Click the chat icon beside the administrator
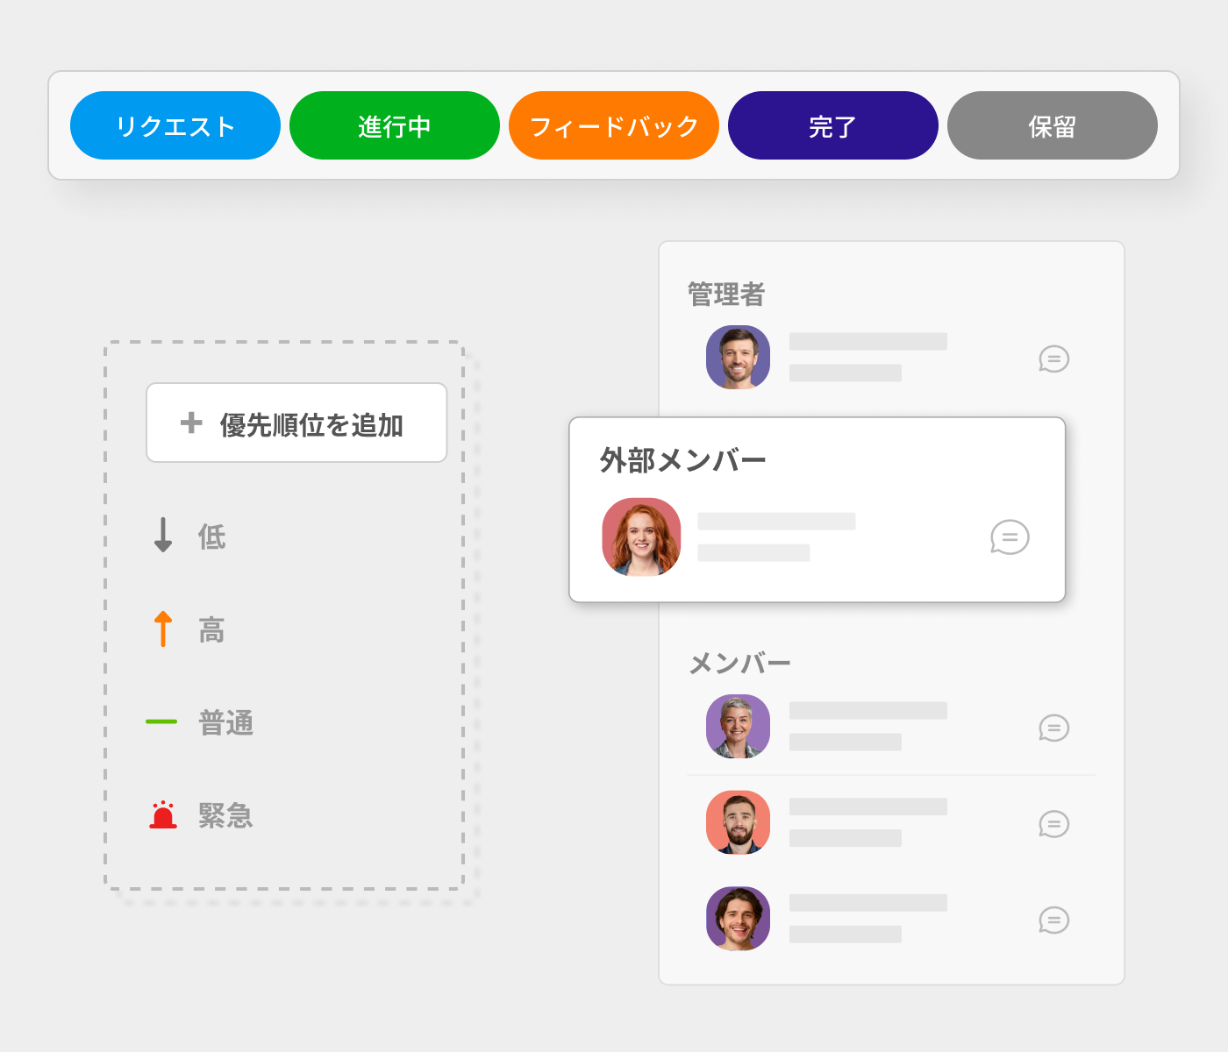Viewport: 1228px width, 1052px height. [x=1053, y=359]
